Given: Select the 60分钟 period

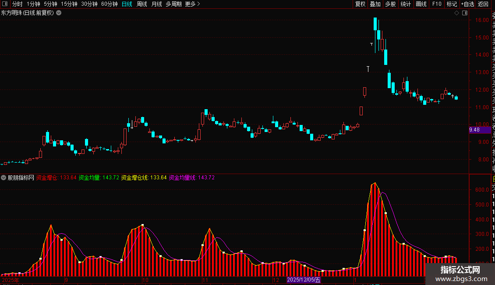Looking at the screenshot, I should [110, 4].
